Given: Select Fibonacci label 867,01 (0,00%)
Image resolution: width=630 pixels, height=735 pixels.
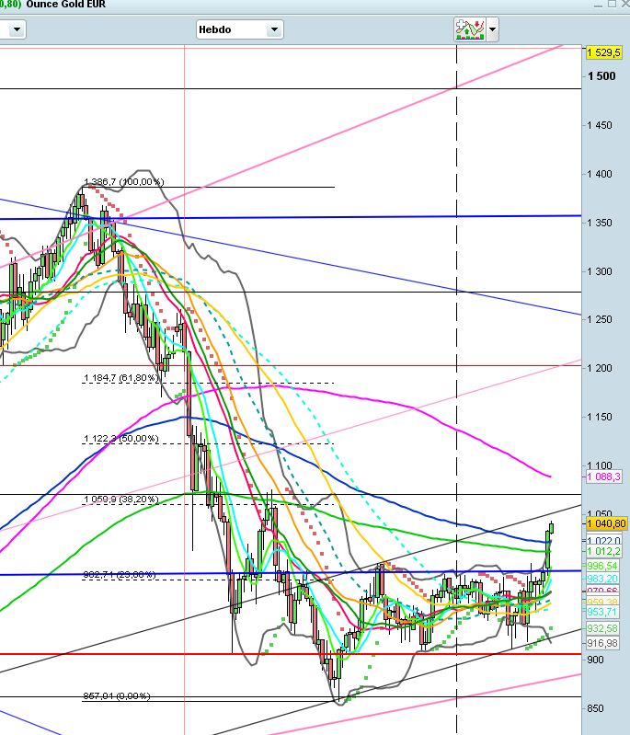Looking at the screenshot, I should coord(117,696).
